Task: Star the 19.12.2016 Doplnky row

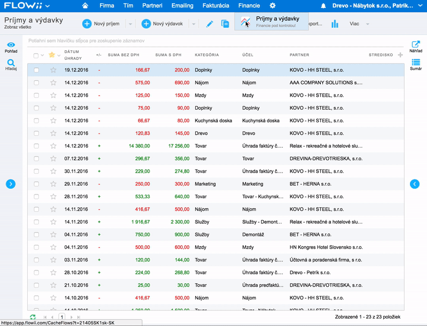Action: pos(53,70)
